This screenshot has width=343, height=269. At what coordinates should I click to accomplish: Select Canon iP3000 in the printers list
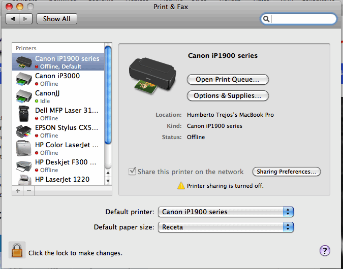(x=58, y=79)
